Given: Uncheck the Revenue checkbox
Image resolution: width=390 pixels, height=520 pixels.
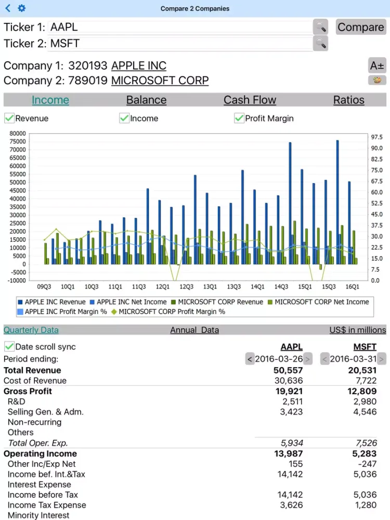Looking at the screenshot, I should (x=9, y=118).
